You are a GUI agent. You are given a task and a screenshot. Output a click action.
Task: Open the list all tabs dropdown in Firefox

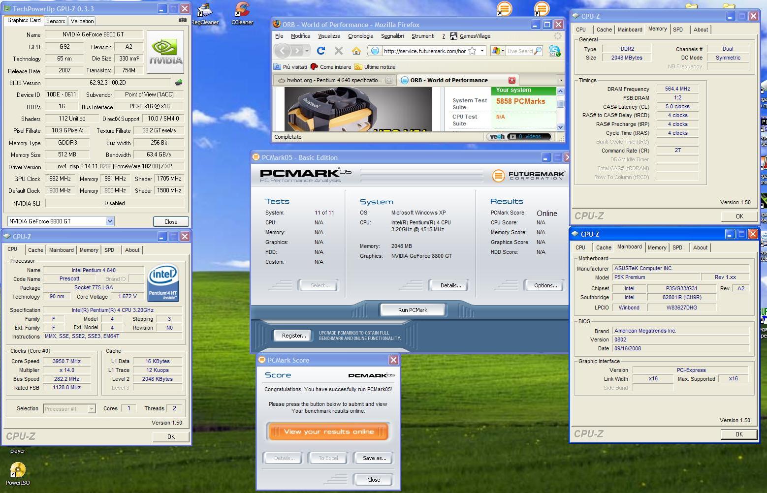tap(561, 80)
